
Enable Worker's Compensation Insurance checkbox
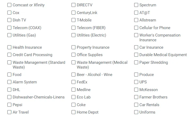click(136, 35)
